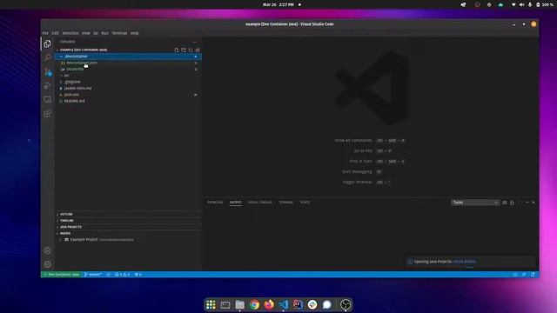This screenshot has width=557, height=313.
Task: Click master branch in status bar
Action: (x=93, y=275)
